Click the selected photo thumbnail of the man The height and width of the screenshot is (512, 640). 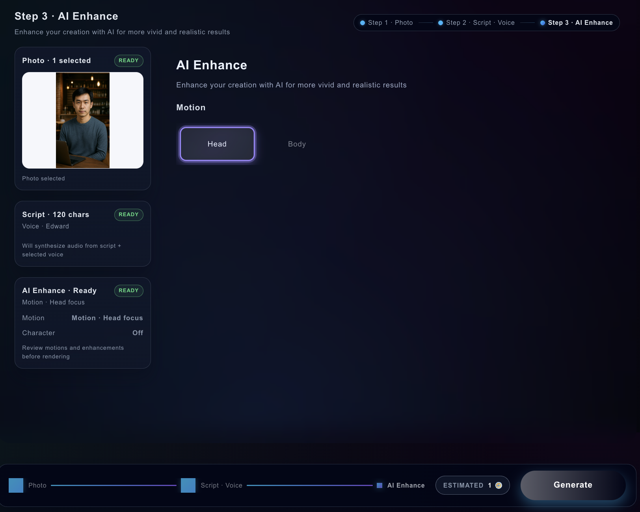tap(82, 121)
